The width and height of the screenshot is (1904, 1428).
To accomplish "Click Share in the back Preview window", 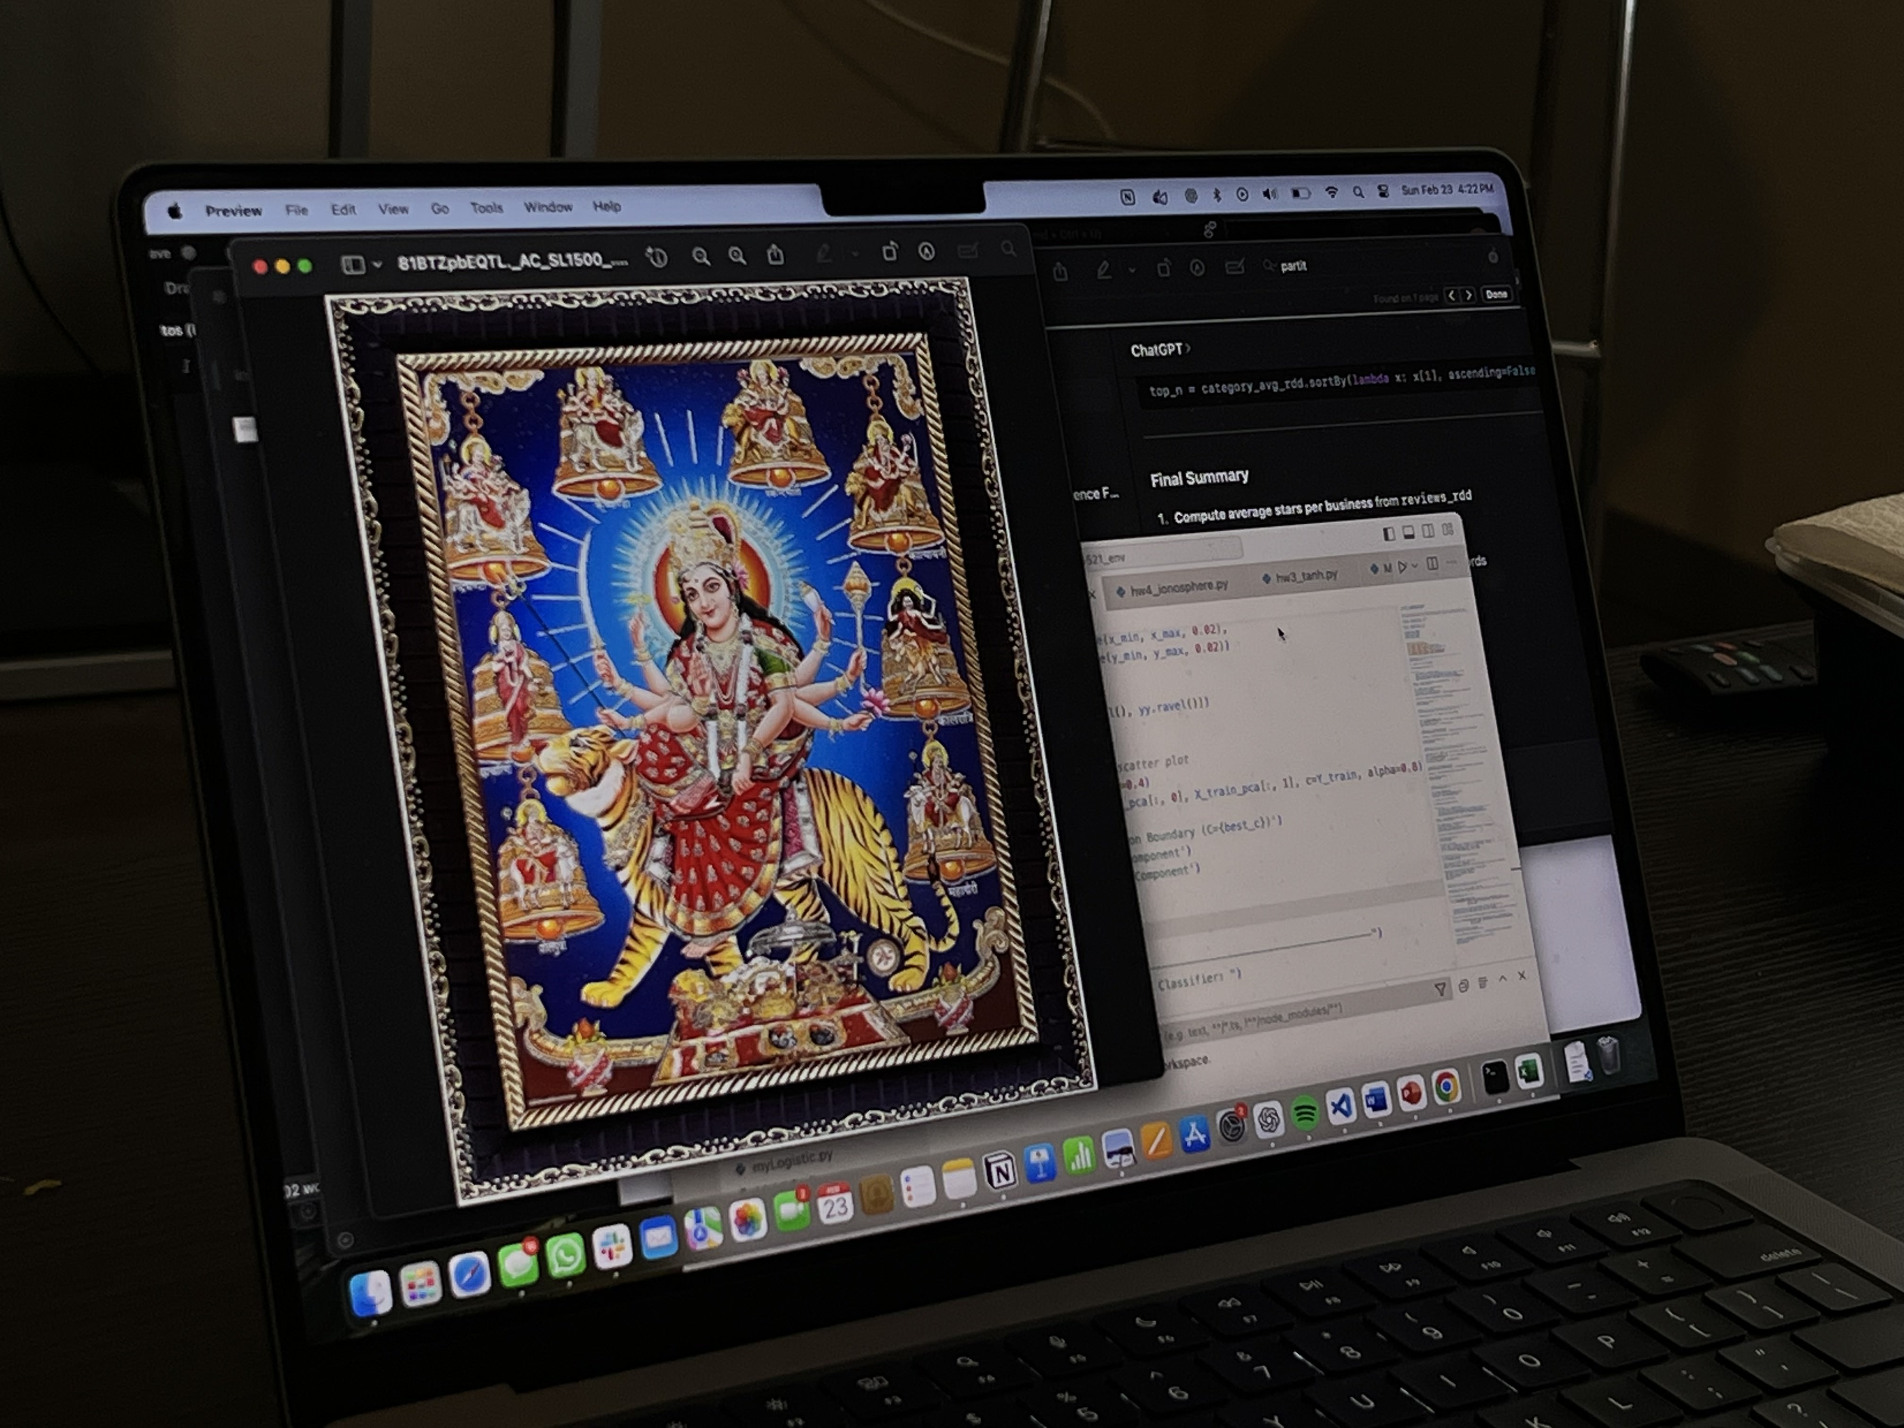I will click(x=1061, y=272).
